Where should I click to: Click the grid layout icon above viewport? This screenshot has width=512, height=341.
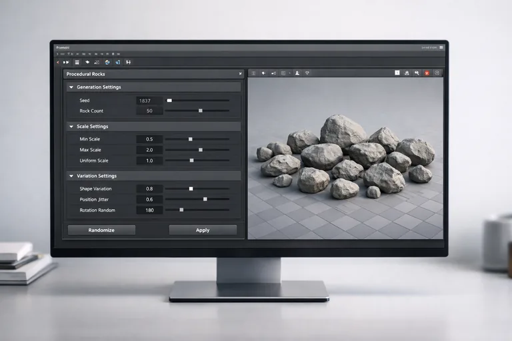283,73
